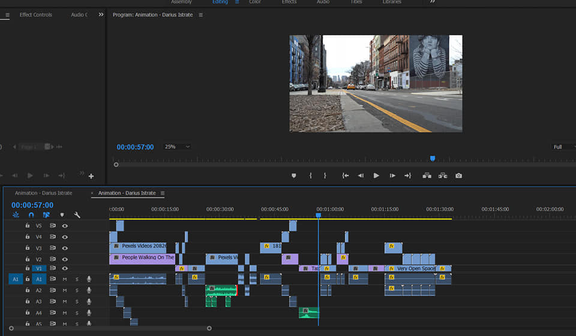Screen dimensions: 576x336
Task: Toggle the Linked Selection icon in timeline
Action: click(46, 215)
